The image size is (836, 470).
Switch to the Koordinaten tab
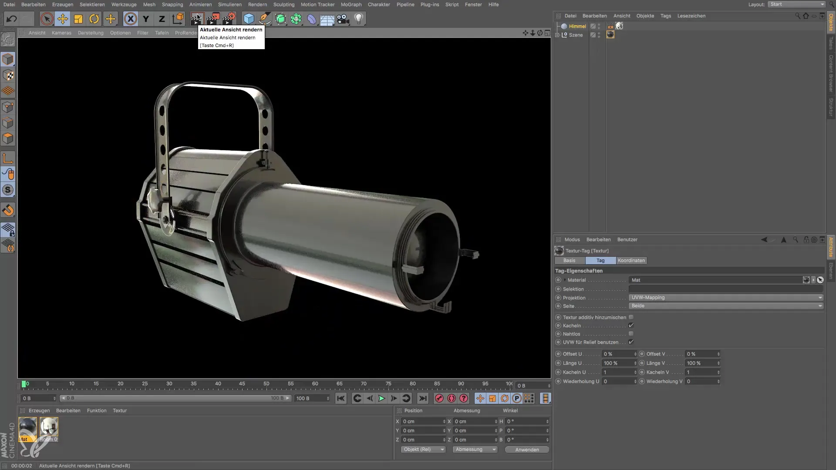coord(631,261)
